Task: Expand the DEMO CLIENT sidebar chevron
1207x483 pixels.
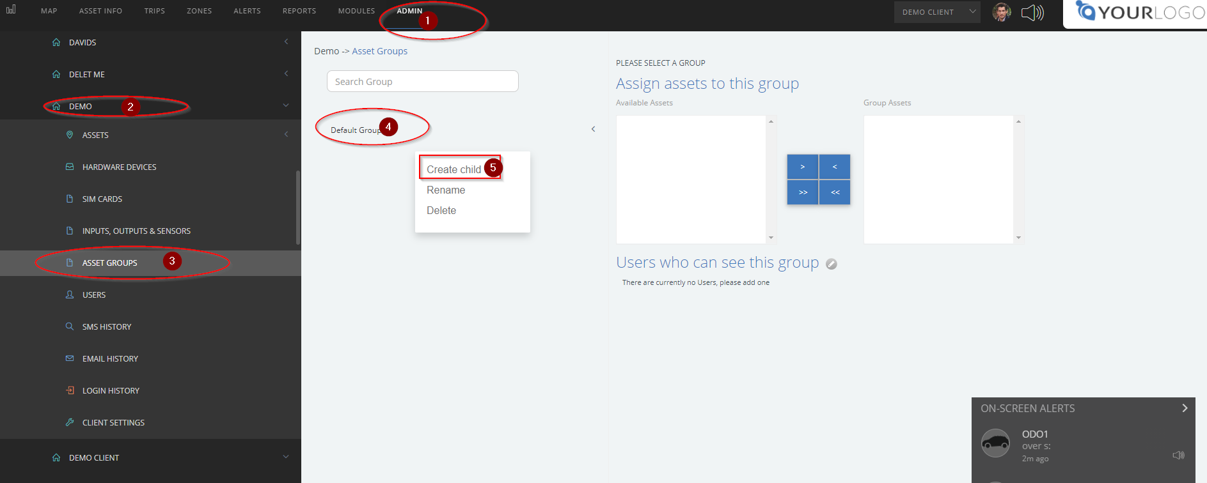Action: pos(286,457)
